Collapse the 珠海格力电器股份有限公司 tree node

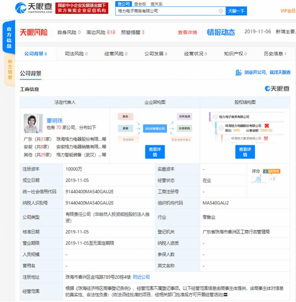coord(221,128)
